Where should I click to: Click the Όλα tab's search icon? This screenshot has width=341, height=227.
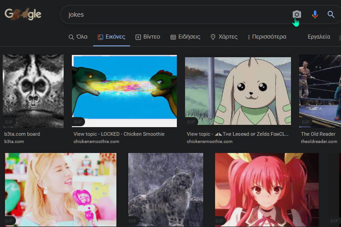coord(71,37)
